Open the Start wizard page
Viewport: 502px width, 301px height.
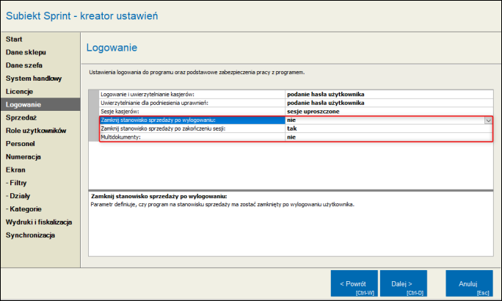pos(15,38)
